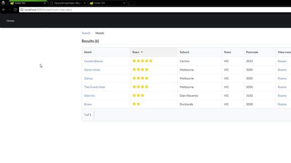Click Bravo two-star rating
291x163 pixels.
[x=136, y=104]
